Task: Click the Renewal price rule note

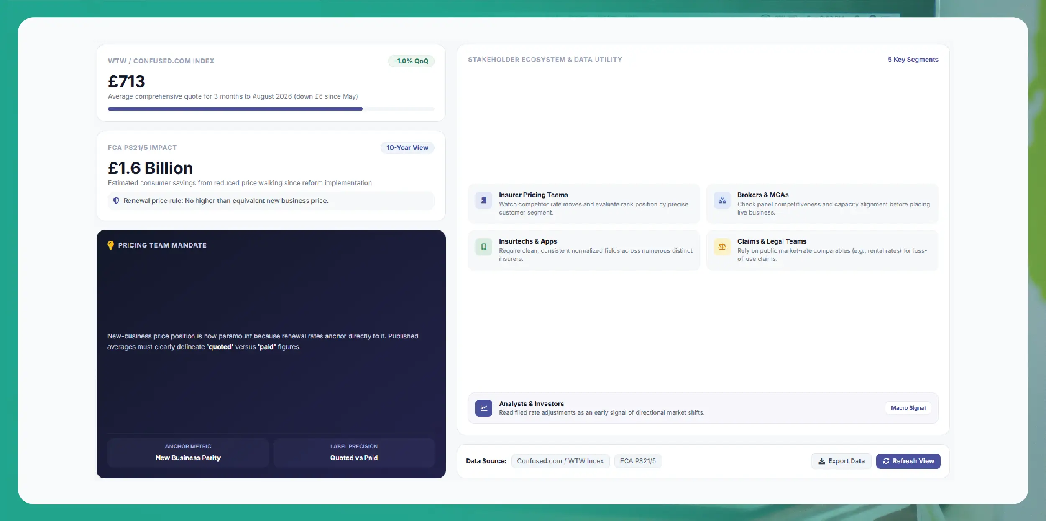Action: coord(271,201)
